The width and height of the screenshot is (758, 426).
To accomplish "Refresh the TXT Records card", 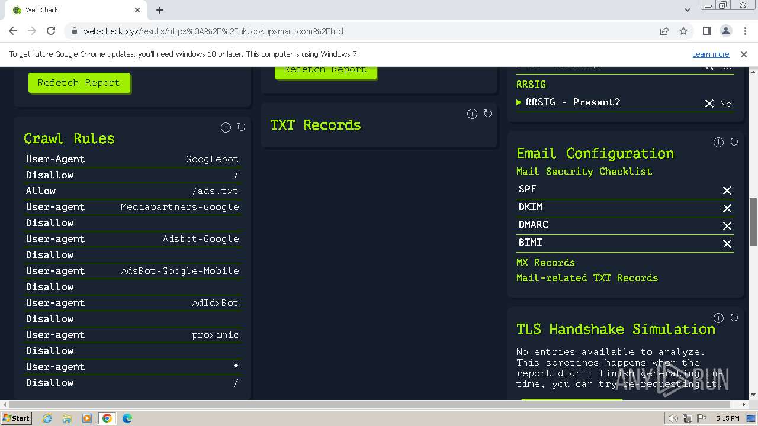I will [x=487, y=114].
